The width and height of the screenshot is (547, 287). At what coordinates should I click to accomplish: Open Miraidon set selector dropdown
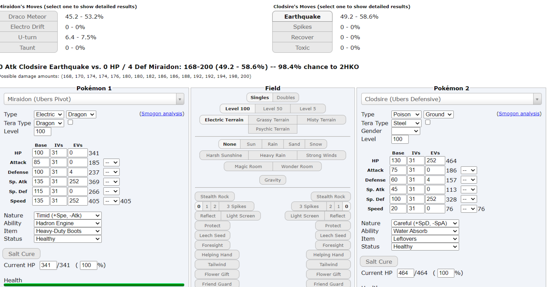pyautogui.click(x=94, y=99)
